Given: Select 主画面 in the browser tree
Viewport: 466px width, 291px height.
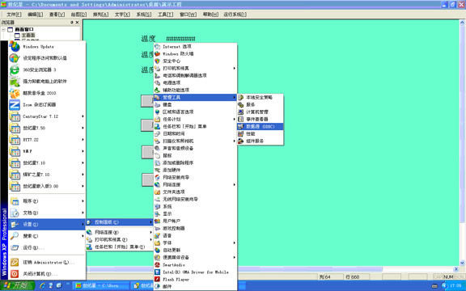Looking at the screenshot, I should coord(28,36).
